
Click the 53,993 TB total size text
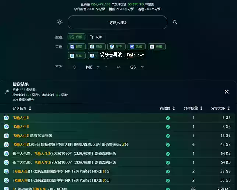[x=135, y=4]
